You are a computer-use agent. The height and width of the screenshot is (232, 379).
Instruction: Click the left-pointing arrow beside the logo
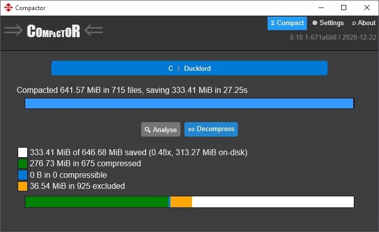coord(94,31)
